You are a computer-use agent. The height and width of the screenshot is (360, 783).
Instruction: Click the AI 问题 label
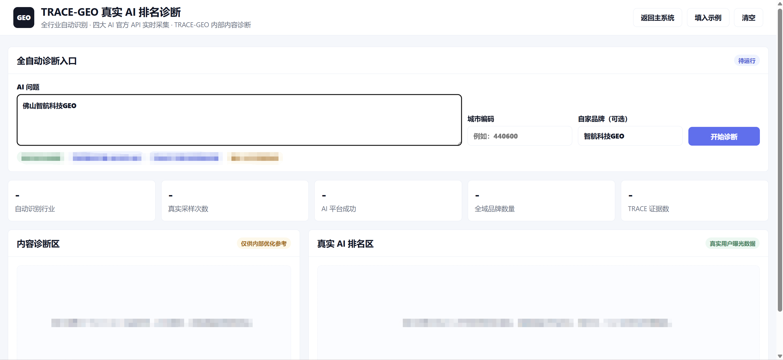pyautogui.click(x=28, y=87)
